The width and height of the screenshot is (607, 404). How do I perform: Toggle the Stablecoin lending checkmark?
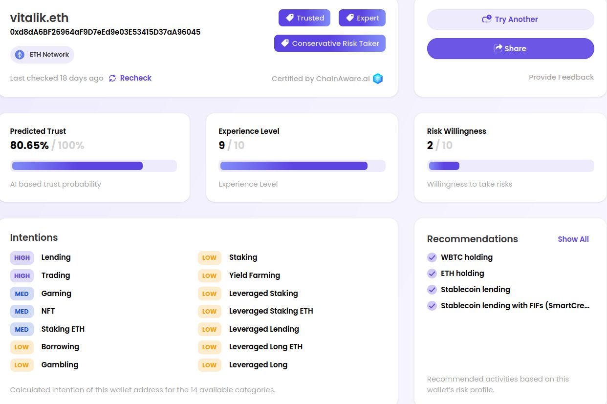coord(432,290)
